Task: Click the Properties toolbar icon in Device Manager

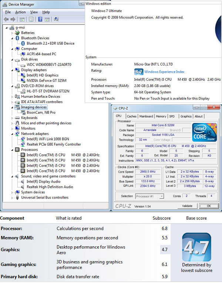Action: [31, 19]
